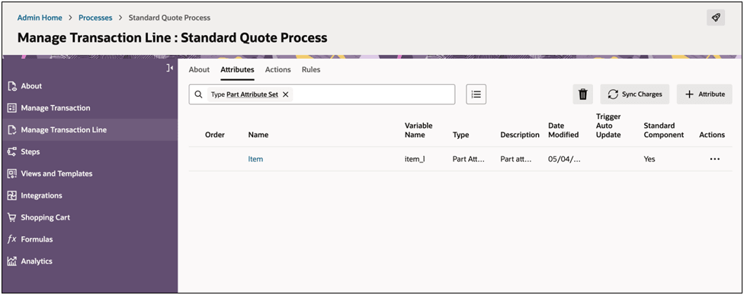Open the About tab
The width and height of the screenshot is (744, 295).
[x=199, y=69]
